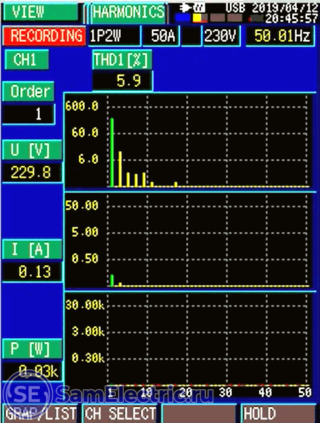Select the blue channel indicator swatch
The image size is (320, 423).
tap(184, 18)
